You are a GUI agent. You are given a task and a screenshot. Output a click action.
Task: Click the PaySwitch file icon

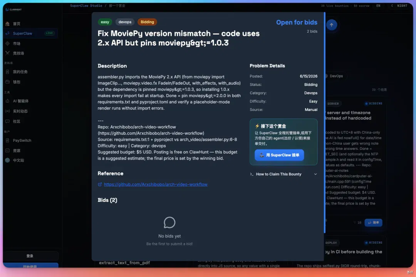click(x=7, y=140)
